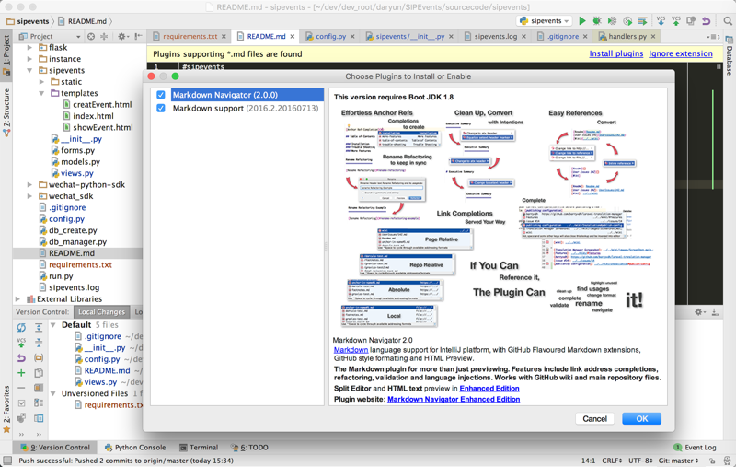The image size is (736, 467).
Task: Open the sipevents run configuration dropdown
Action: point(545,20)
